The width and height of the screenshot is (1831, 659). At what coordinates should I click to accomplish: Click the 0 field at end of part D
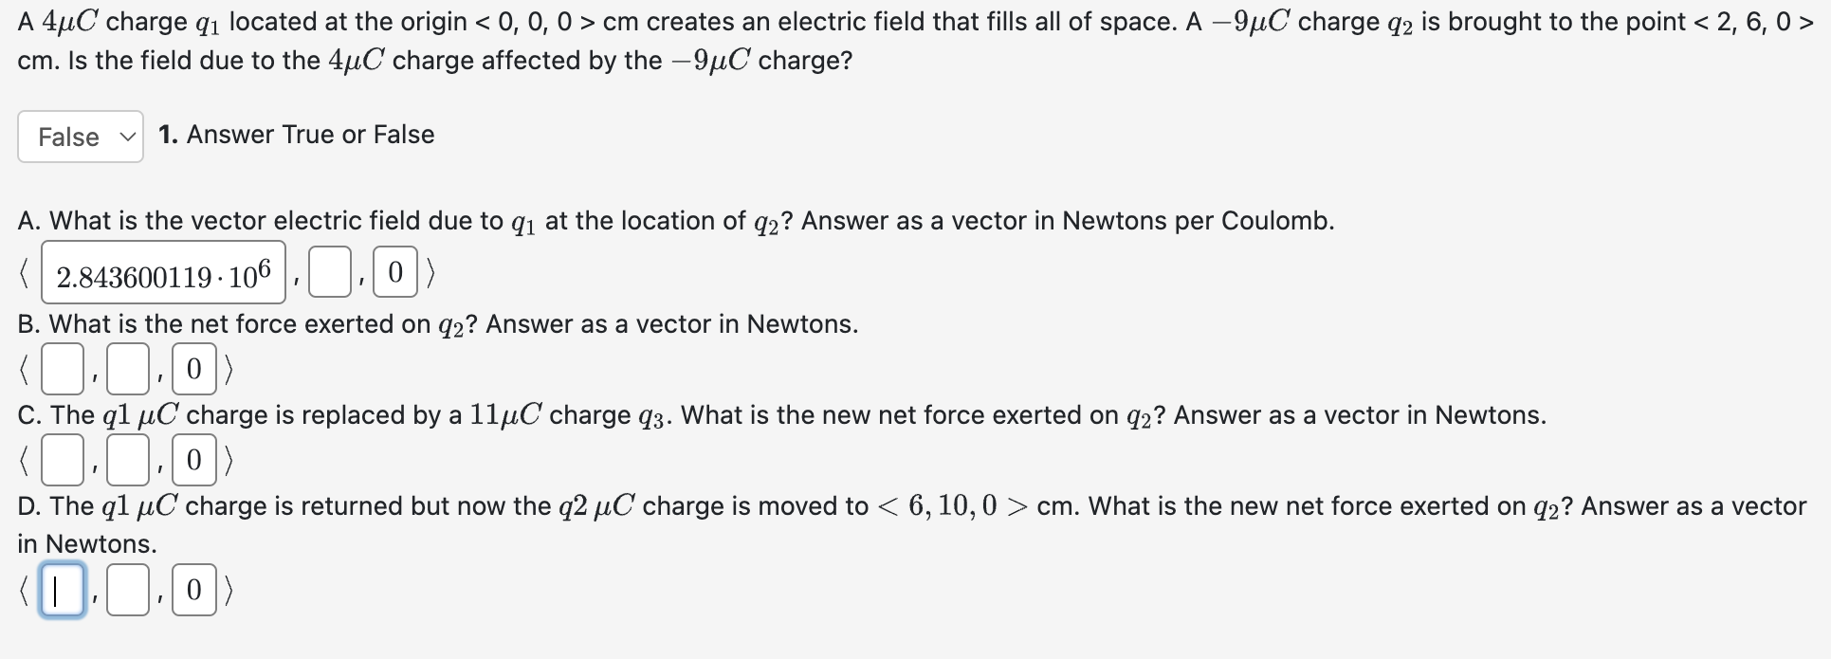click(x=194, y=590)
